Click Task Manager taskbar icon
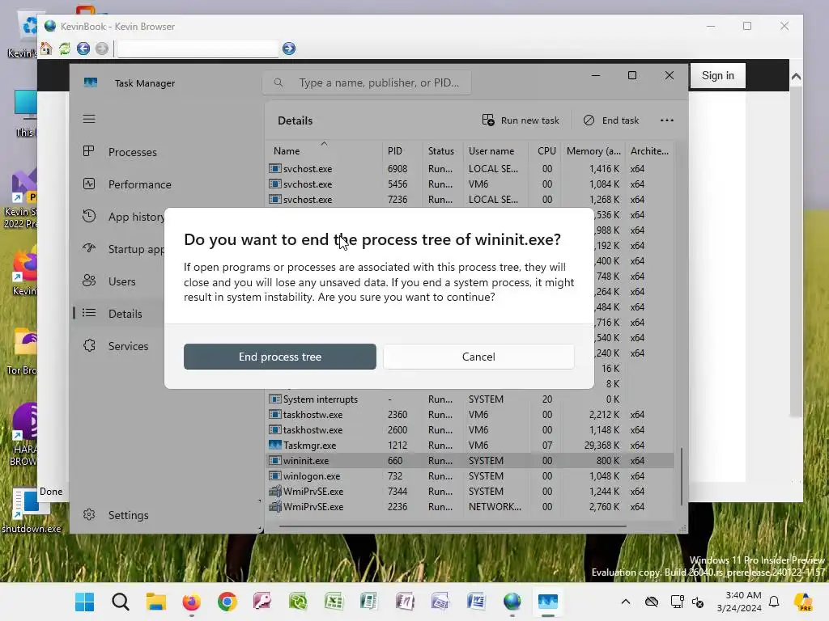 [548, 602]
